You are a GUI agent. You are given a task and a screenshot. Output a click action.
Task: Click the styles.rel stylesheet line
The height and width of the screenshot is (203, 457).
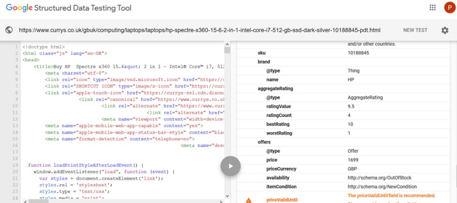point(76,185)
